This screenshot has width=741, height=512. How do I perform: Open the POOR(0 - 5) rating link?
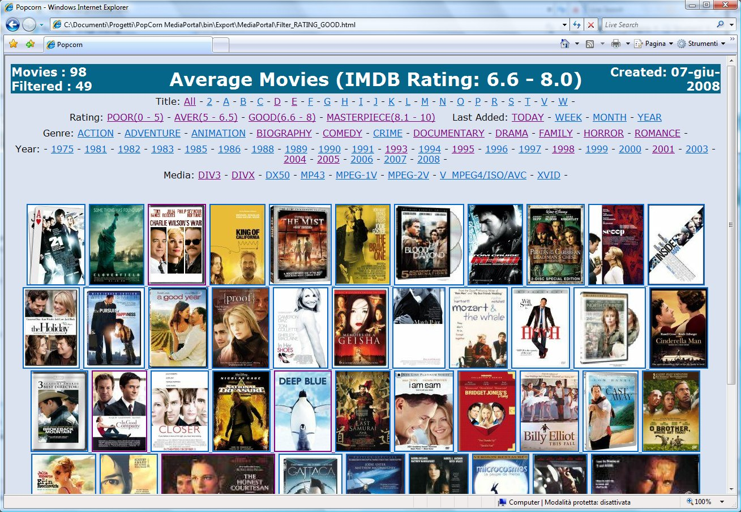pos(135,117)
